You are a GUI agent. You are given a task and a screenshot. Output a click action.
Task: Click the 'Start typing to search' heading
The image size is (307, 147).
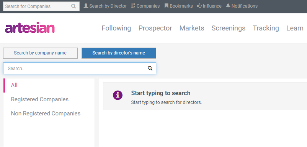pos(161,93)
